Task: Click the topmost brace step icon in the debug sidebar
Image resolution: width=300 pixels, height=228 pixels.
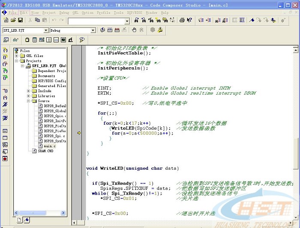Action: coord(5,50)
